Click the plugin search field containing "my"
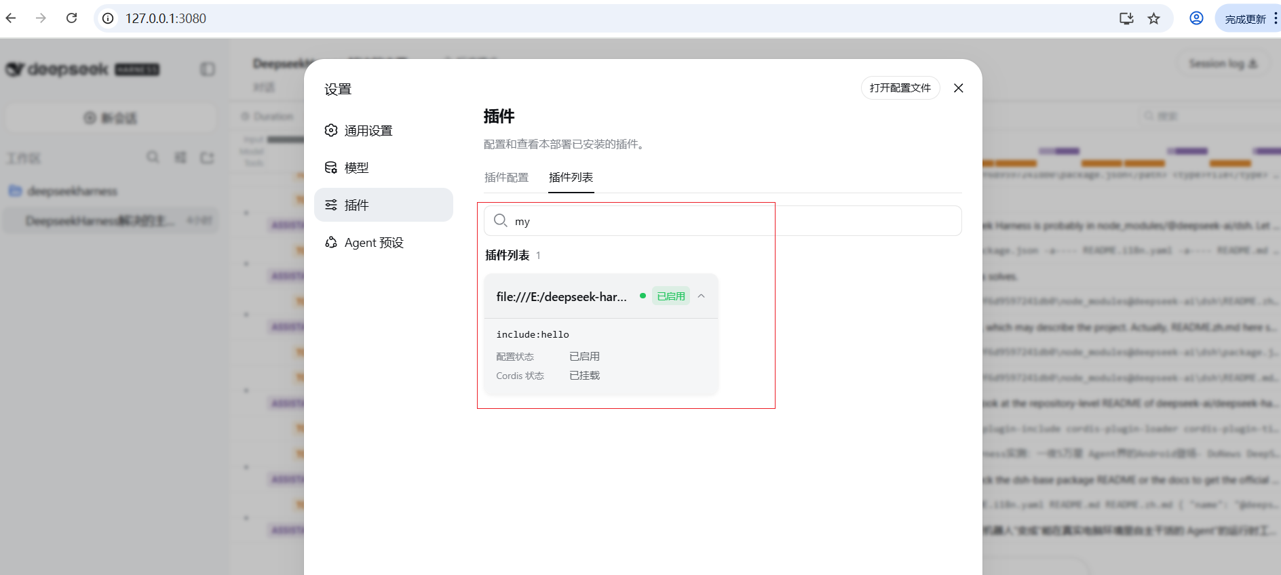This screenshot has height=575, width=1281. [x=723, y=221]
